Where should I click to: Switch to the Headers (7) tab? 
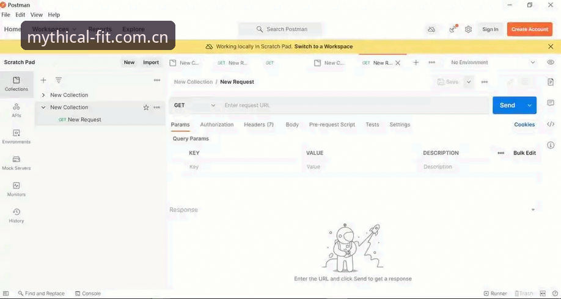[258, 124]
